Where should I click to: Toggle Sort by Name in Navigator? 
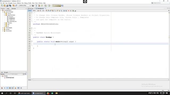[x=18, y=88]
